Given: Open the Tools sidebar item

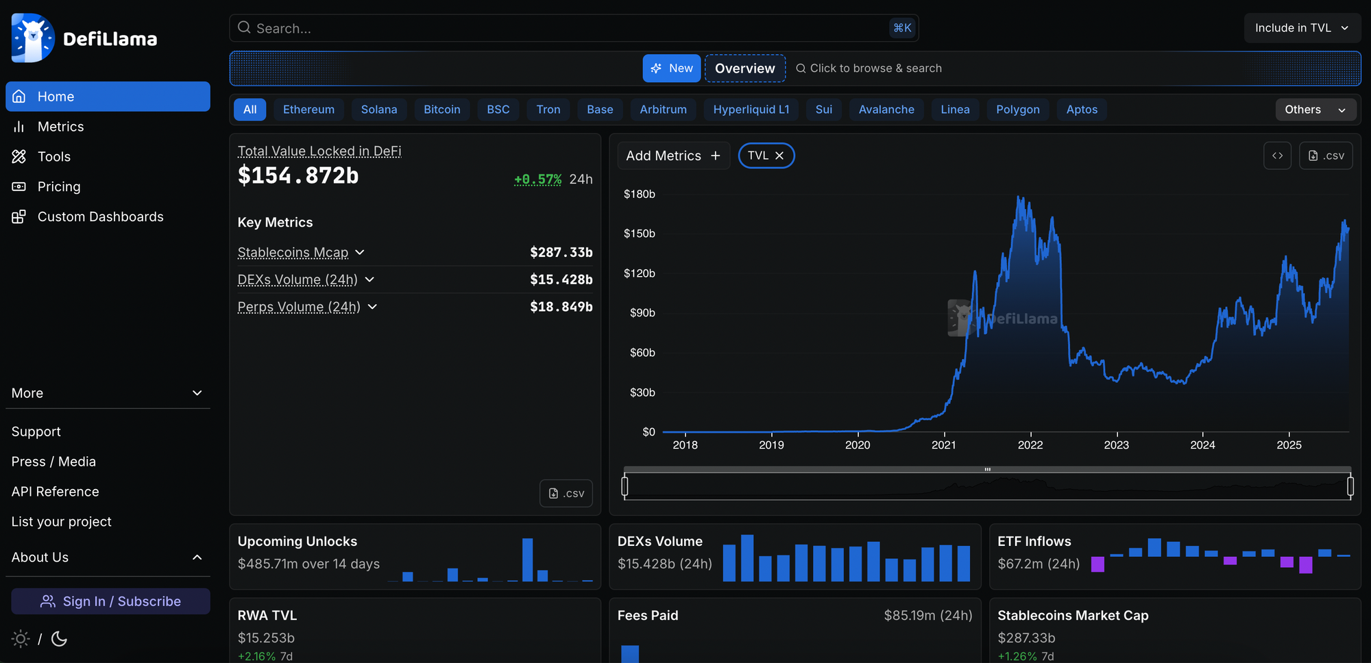Looking at the screenshot, I should 108,157.
